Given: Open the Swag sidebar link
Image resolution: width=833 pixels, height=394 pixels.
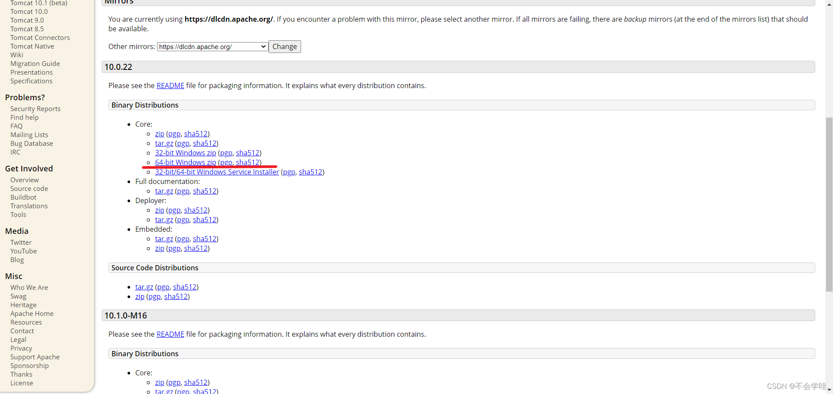Looking at the screenshot, I should pos(18,296).
